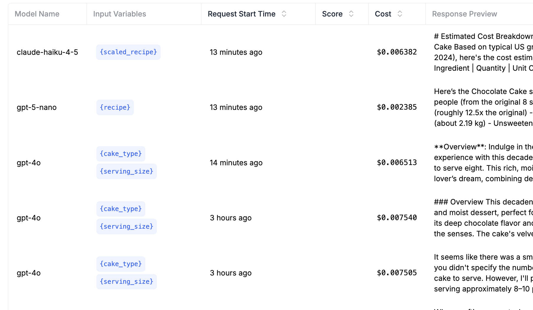Viewport: 533px width, 310px height.
Task: Click the {cake_type} tag on the last gpt-4o row
Action: pos(121,264)
